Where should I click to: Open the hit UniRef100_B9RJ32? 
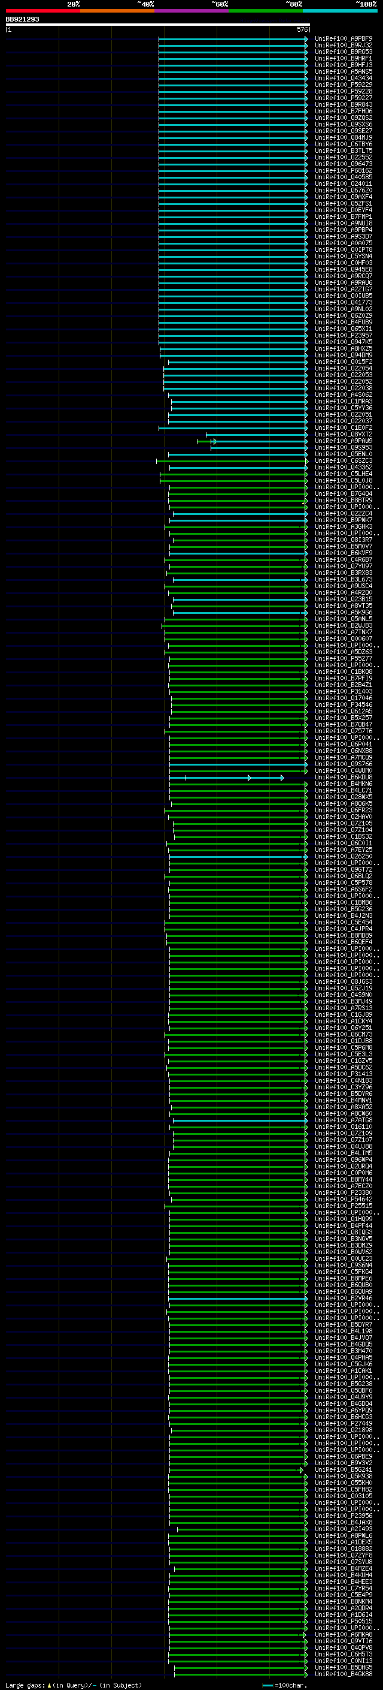[344, 46]
